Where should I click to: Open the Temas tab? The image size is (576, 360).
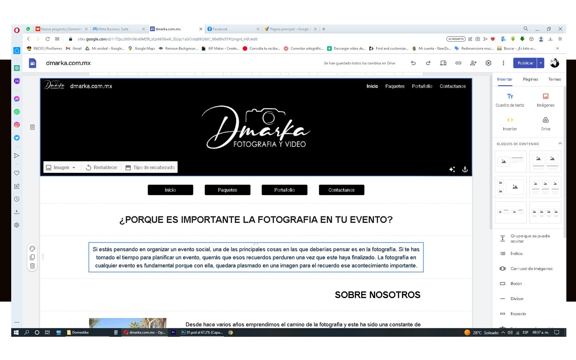554,79
